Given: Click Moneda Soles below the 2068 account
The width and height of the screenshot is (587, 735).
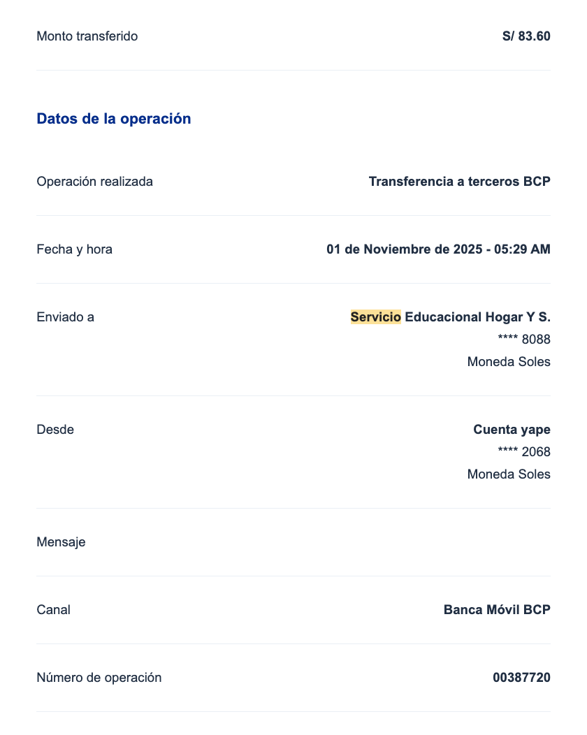Looking at the screenshot, I should 509,474.
